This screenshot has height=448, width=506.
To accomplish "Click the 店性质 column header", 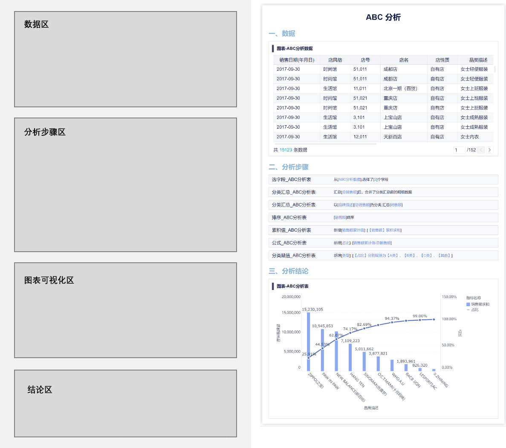I will tap(442, 60).
